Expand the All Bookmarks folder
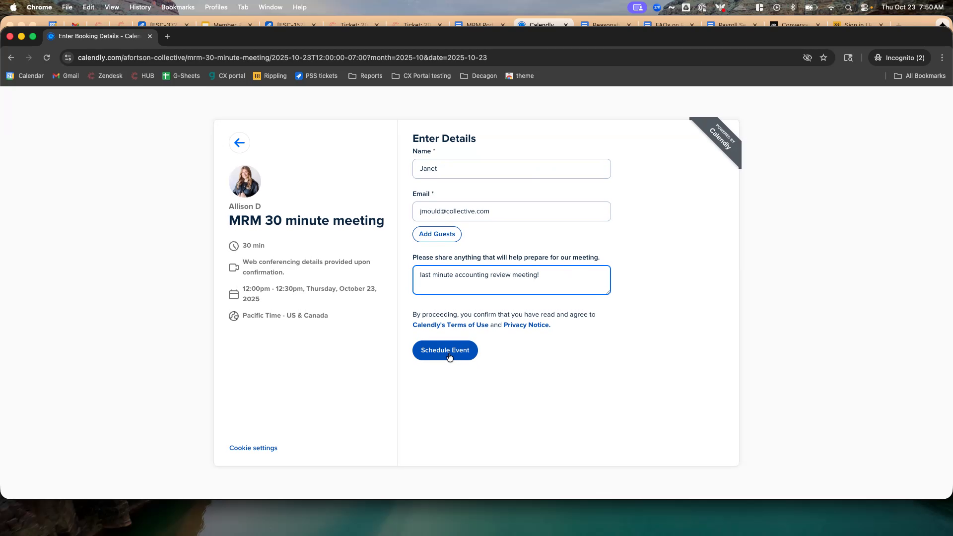 point(920,76)
